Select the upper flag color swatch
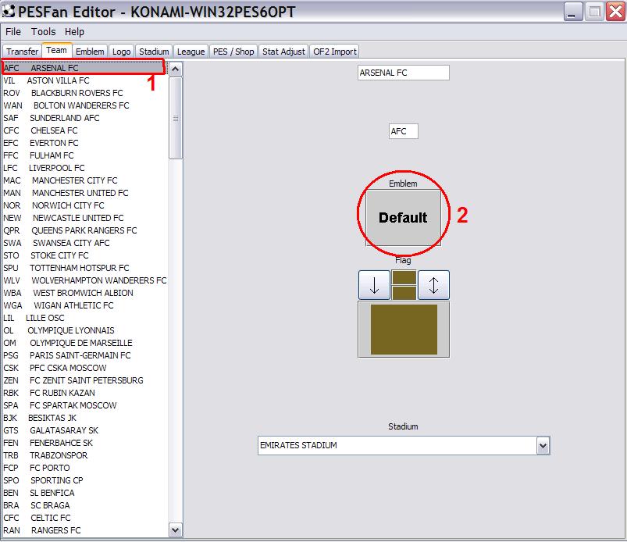 (x=404, y=277)
